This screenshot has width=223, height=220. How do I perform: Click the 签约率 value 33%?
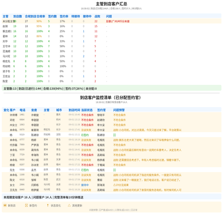[62, 41]
